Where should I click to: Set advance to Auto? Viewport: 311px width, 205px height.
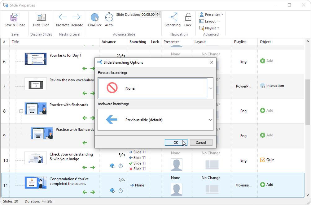[109, 18]
